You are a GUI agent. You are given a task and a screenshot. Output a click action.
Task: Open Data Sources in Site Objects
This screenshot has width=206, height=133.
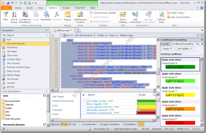click(13, 71)
